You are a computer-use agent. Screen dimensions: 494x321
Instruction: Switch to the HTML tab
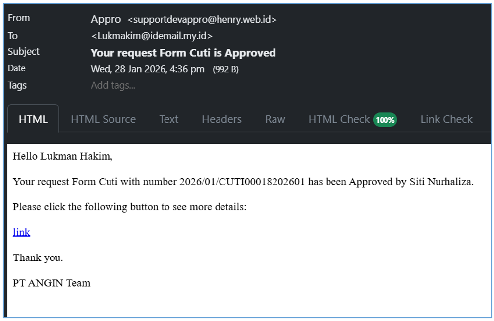[33, 119]
